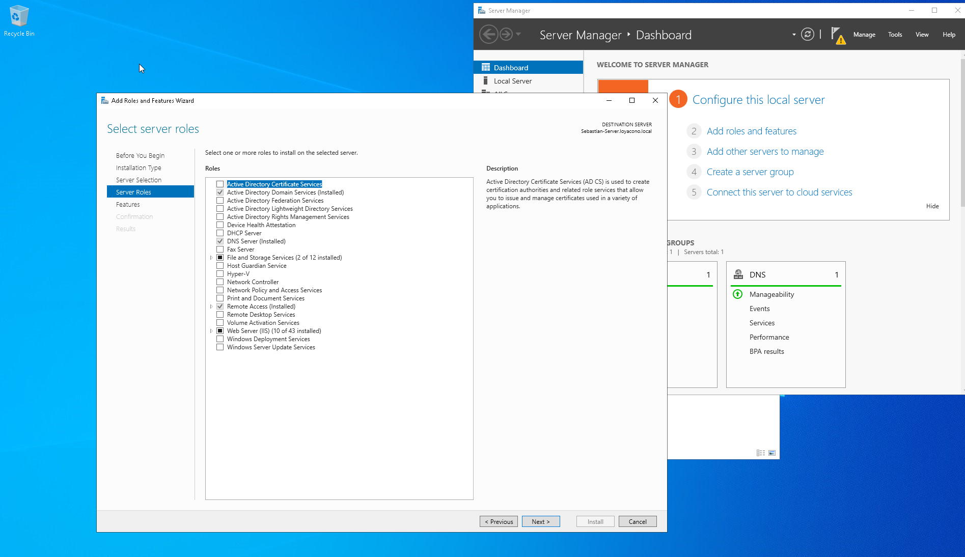
Task: Open the View menu
Action: click(922, 35)
